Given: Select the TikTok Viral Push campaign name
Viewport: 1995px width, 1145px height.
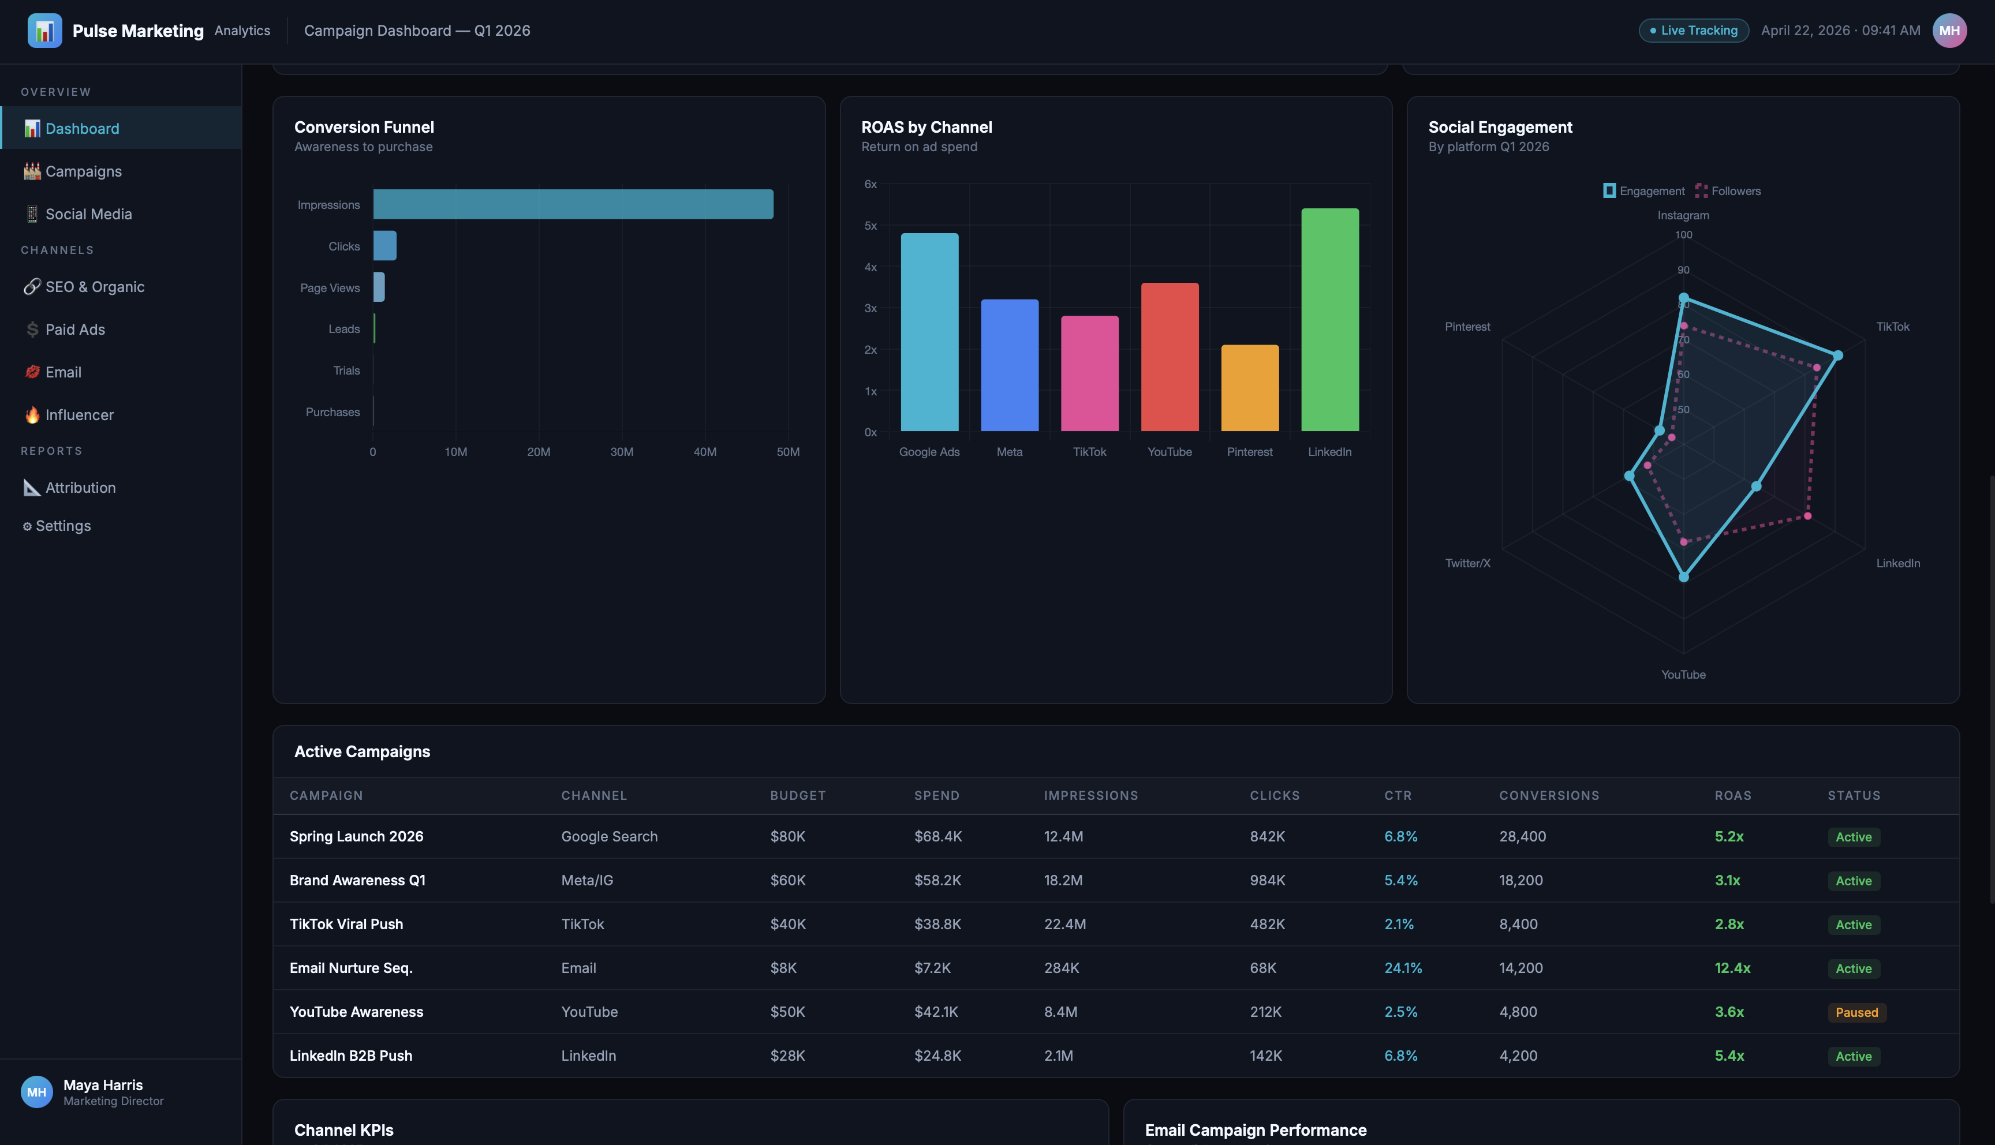Looking at the screenshot, I should coord(346,924).
